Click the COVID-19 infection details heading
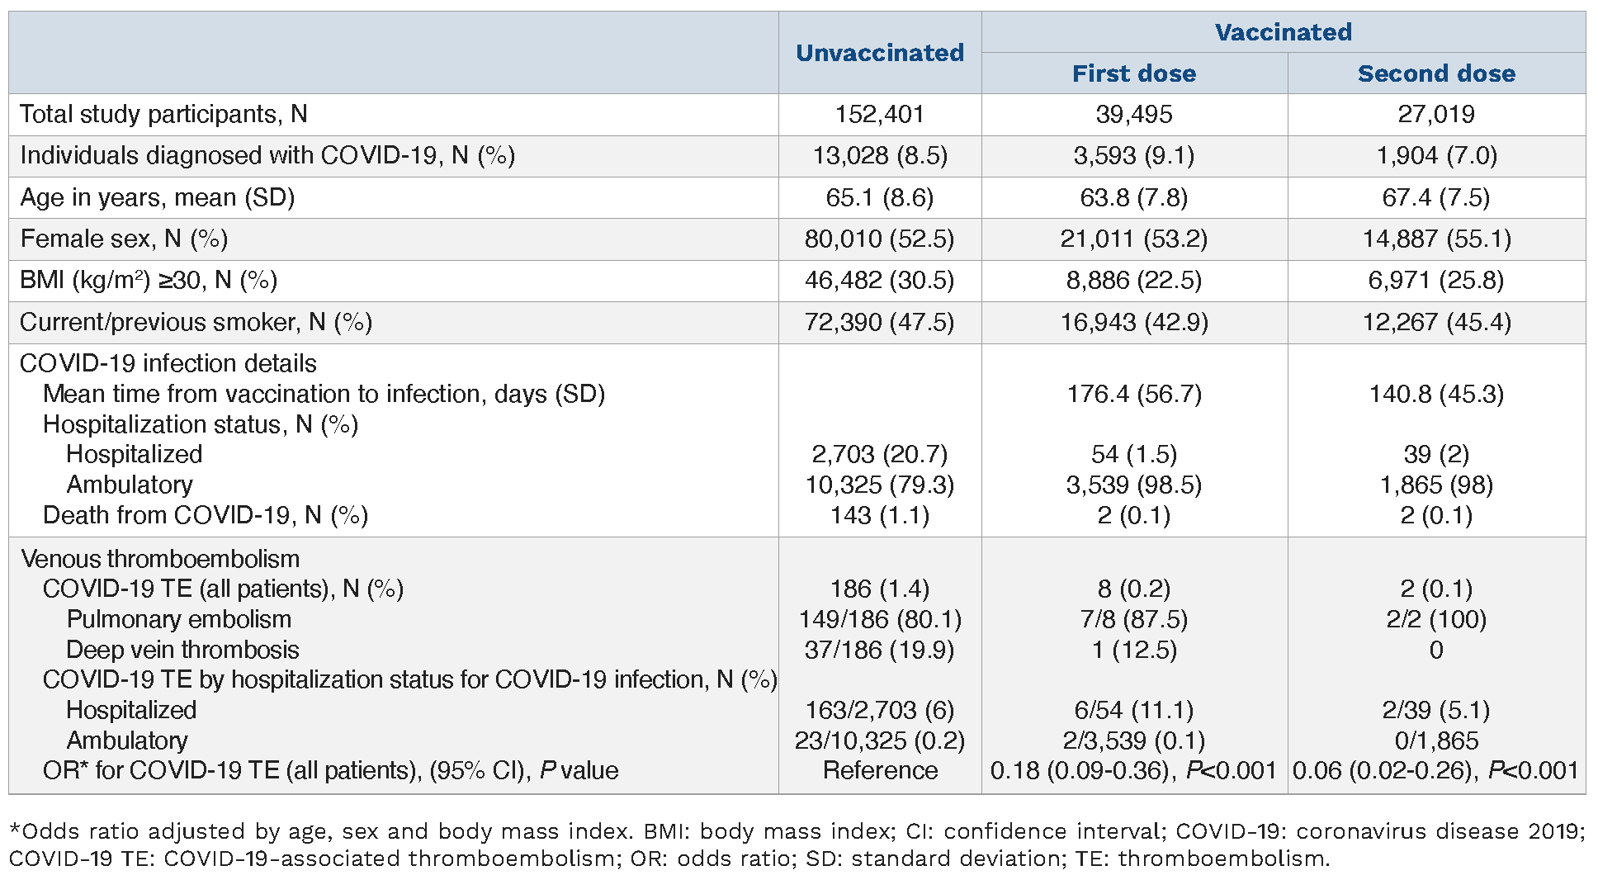The width and height of the screenshot is (1598, 880). tap(168, 363)
